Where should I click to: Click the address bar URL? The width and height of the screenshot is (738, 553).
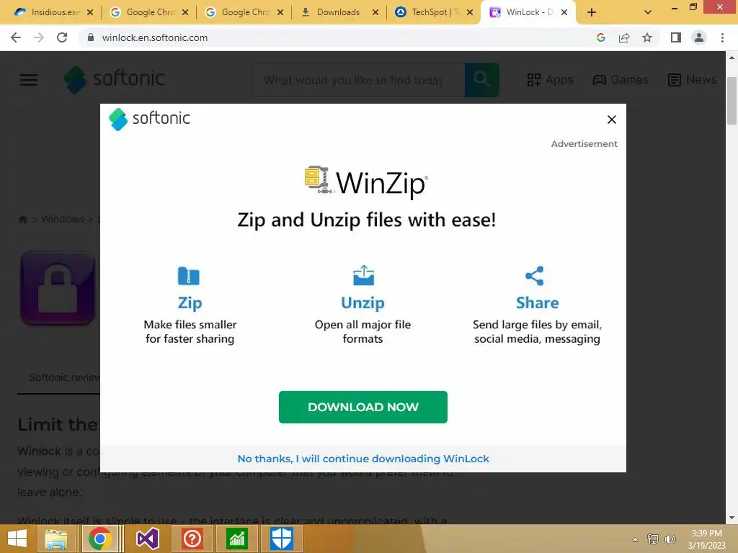coord(155,37)
